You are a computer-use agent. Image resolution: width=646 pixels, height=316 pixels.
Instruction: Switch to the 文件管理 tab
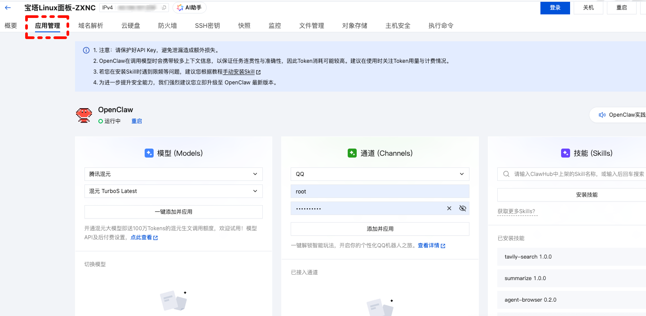pos(311,26)
